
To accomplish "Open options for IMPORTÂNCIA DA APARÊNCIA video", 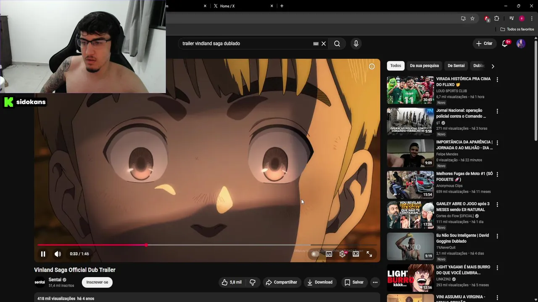I will pyautogui.click(x=497, y=143).
